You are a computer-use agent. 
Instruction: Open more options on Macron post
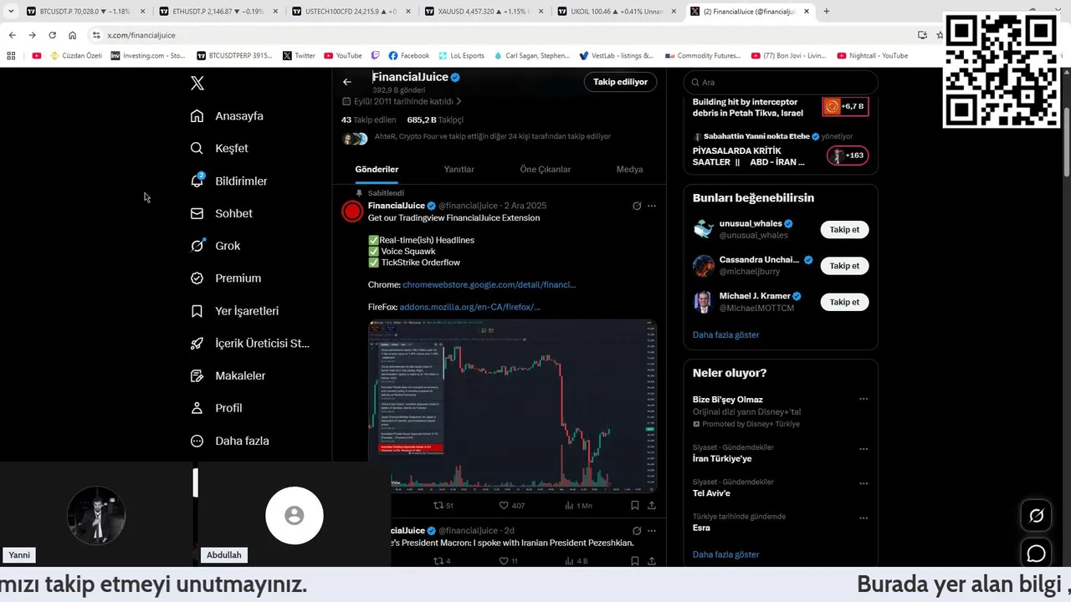(x=652, y=531)
